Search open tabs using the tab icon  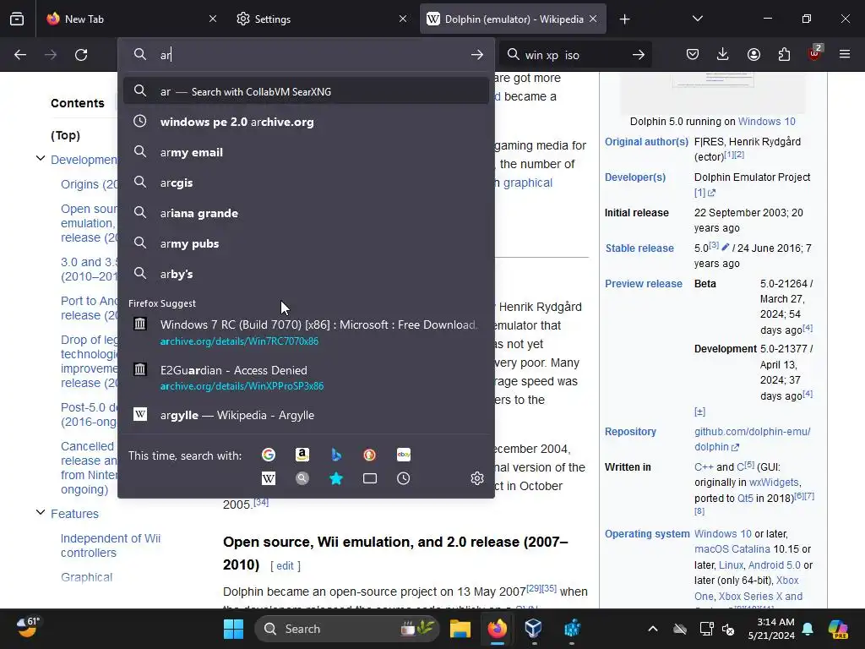[x=370, y=478]
